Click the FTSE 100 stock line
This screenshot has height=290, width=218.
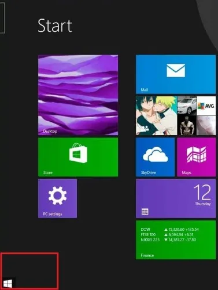(167, 234)
